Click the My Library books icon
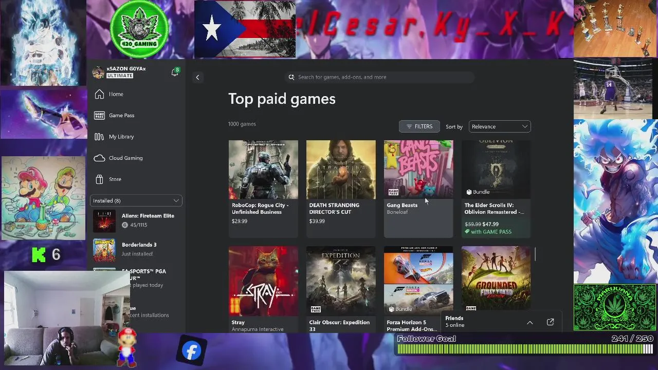Screen dimensions: 658x370 coord(99,137)
